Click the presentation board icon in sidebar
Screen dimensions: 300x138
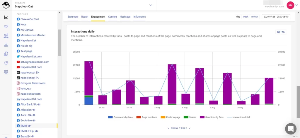(x=6, y=72)
